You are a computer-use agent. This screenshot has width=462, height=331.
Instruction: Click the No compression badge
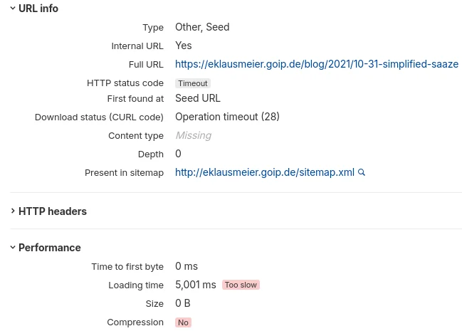coord(183,322)
